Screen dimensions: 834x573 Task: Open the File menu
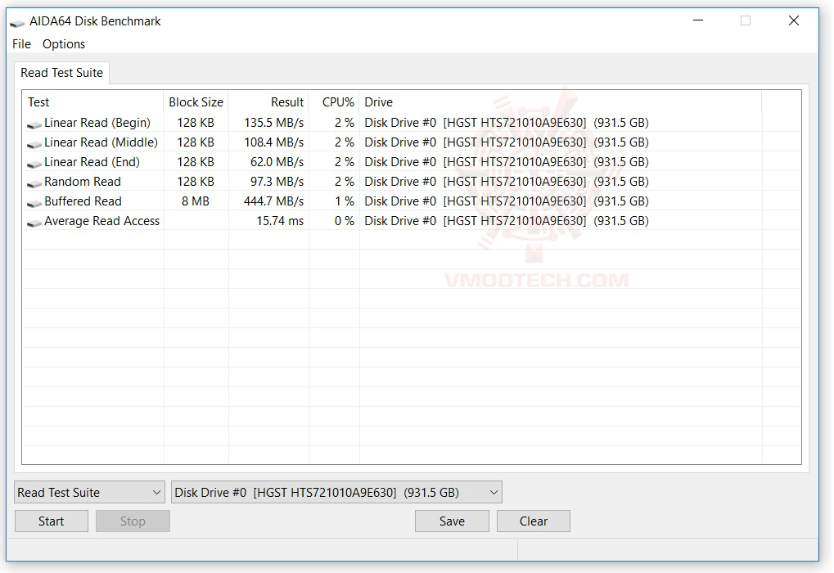click(20, 43)
